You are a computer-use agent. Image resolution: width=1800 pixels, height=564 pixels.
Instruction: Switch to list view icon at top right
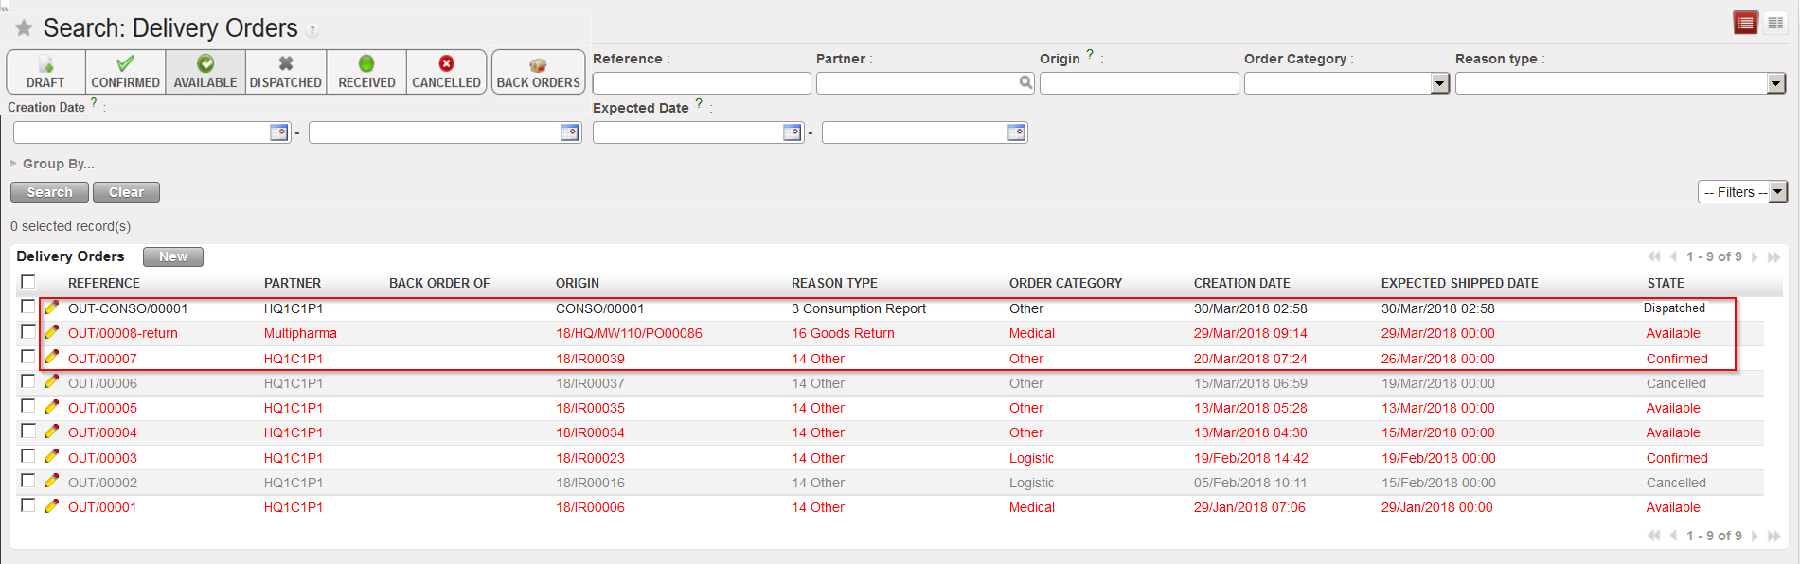tap(1745, 24)
